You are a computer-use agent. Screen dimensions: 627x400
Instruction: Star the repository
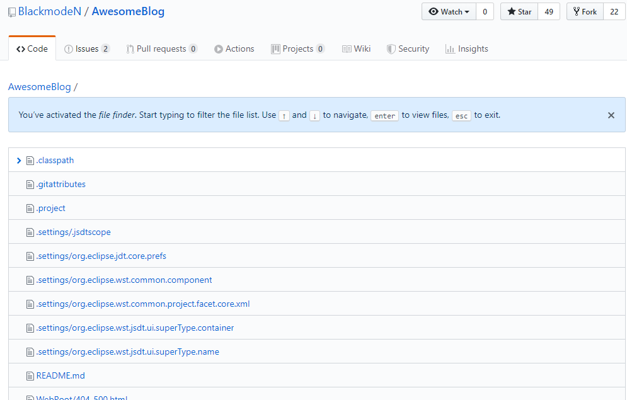click(519, 11)
